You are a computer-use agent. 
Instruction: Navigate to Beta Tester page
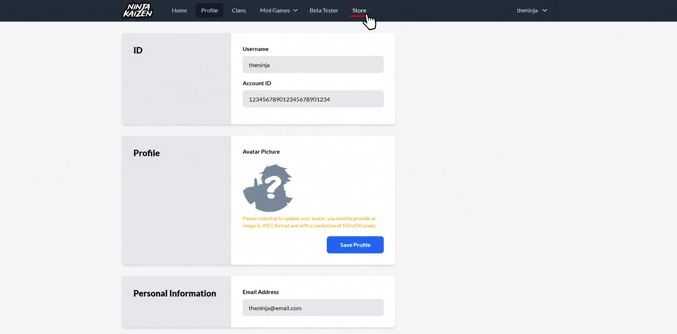pos(324,10)
